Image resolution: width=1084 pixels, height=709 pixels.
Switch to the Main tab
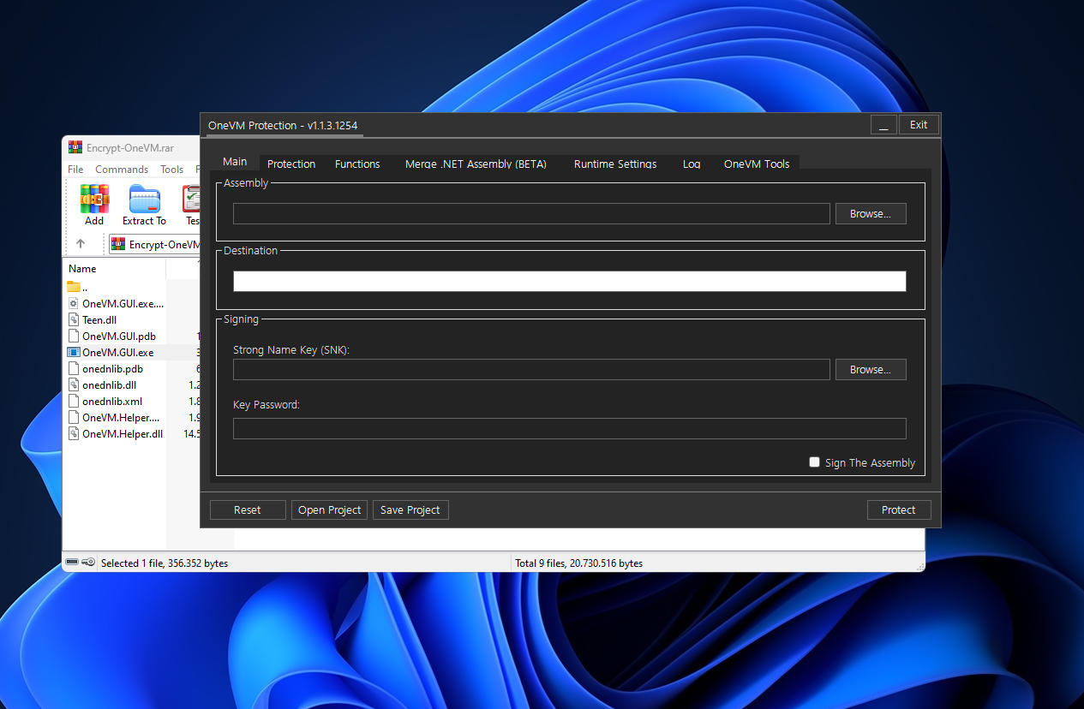click(235, 162)
